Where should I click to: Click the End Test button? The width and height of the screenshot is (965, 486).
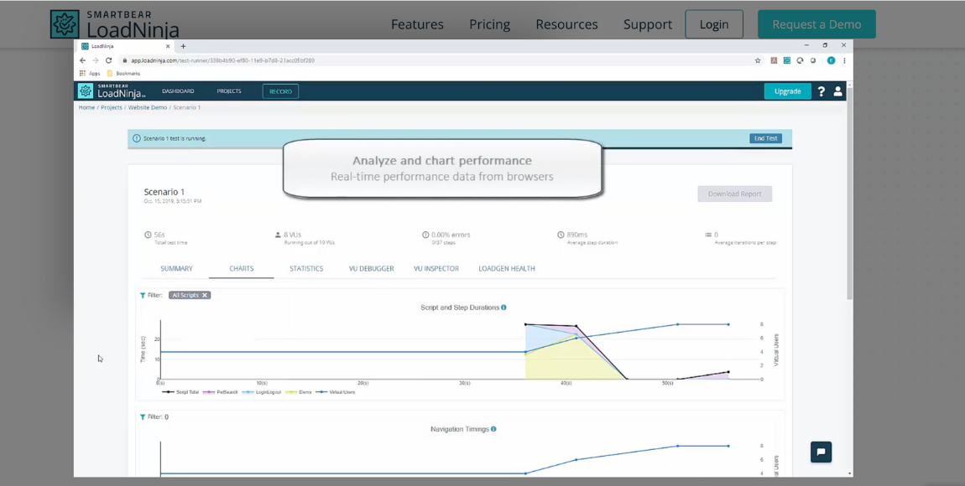[x=765, y=137]
